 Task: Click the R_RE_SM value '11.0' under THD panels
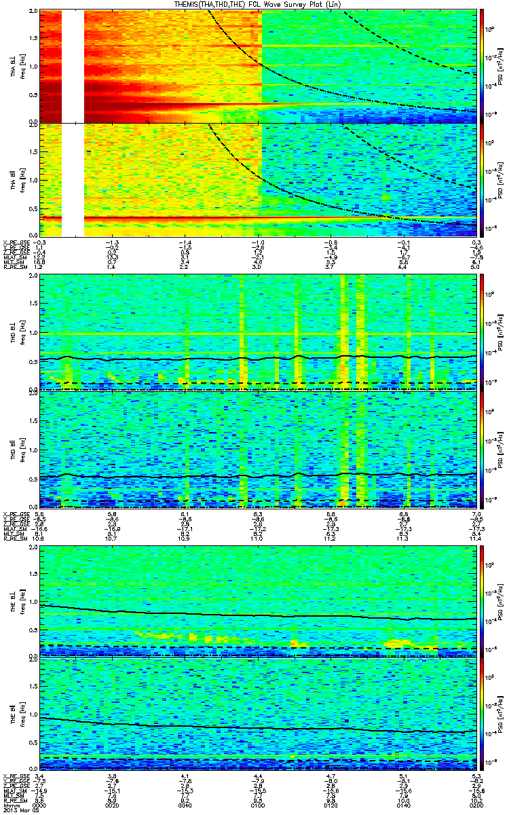tap(258, 539)
